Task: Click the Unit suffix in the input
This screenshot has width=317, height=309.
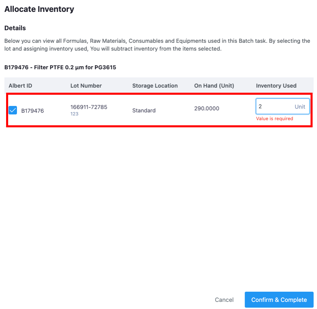Action: click(300, 107)
